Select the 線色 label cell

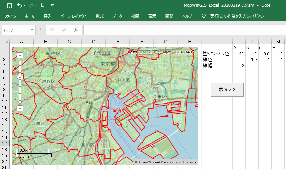pos(217,60)
